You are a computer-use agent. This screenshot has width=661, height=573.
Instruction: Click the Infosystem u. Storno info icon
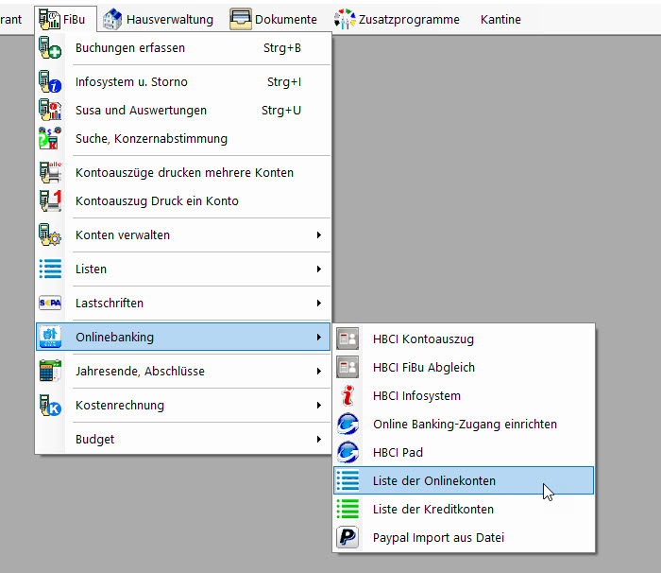50,81
